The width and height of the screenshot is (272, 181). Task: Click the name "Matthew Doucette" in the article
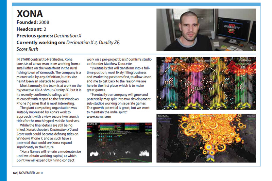point(118,64)
